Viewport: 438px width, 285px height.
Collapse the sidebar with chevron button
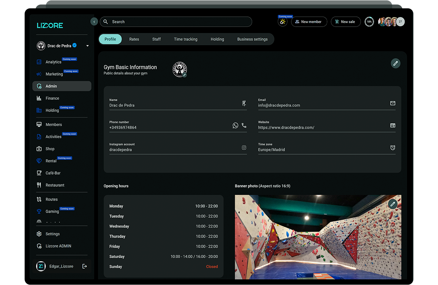pyautogui.click(x=94, y=22)
